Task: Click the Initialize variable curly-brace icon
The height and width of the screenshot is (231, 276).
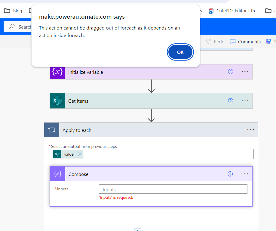Action: coord(57,72)
